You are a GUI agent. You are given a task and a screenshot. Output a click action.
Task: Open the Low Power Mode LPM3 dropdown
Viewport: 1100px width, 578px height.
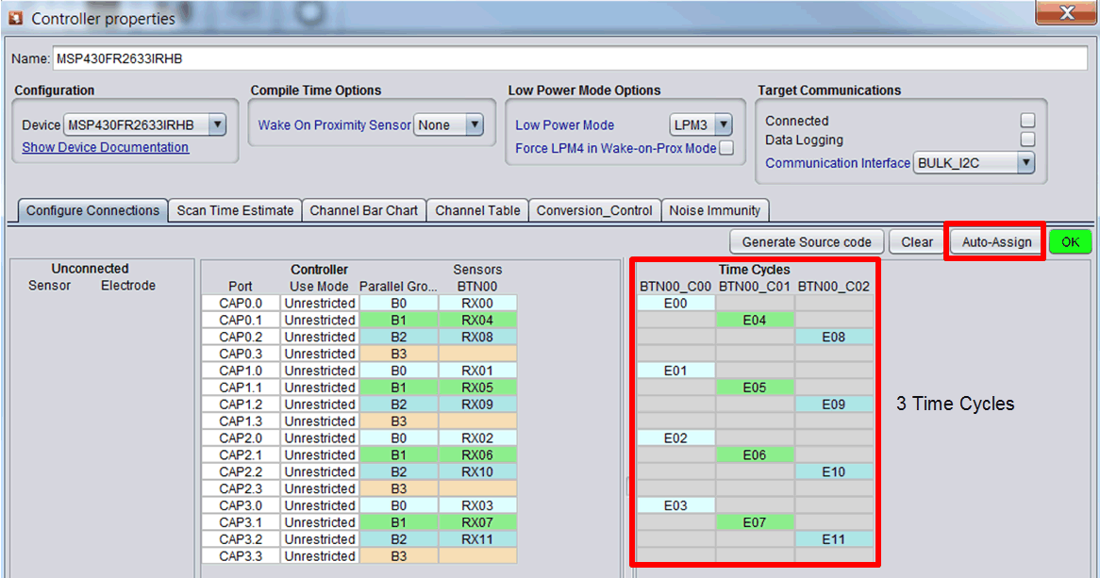click(723, 124)
